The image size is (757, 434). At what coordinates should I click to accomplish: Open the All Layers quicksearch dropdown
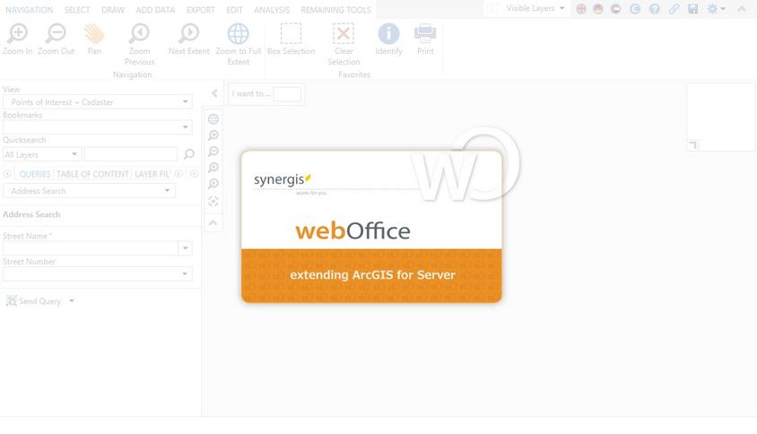pyautogui.click(x=42, y=154)
